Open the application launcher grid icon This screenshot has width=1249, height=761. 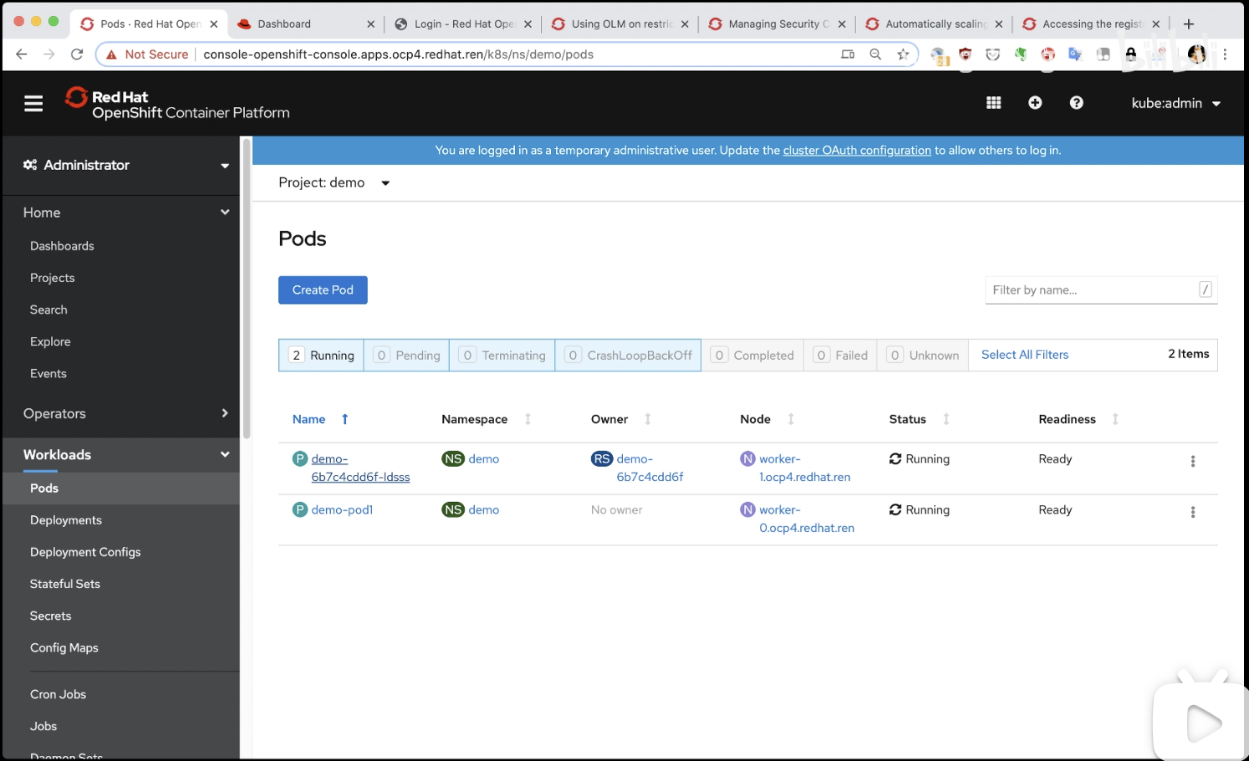pyautogui.click(x=993, y=103)
